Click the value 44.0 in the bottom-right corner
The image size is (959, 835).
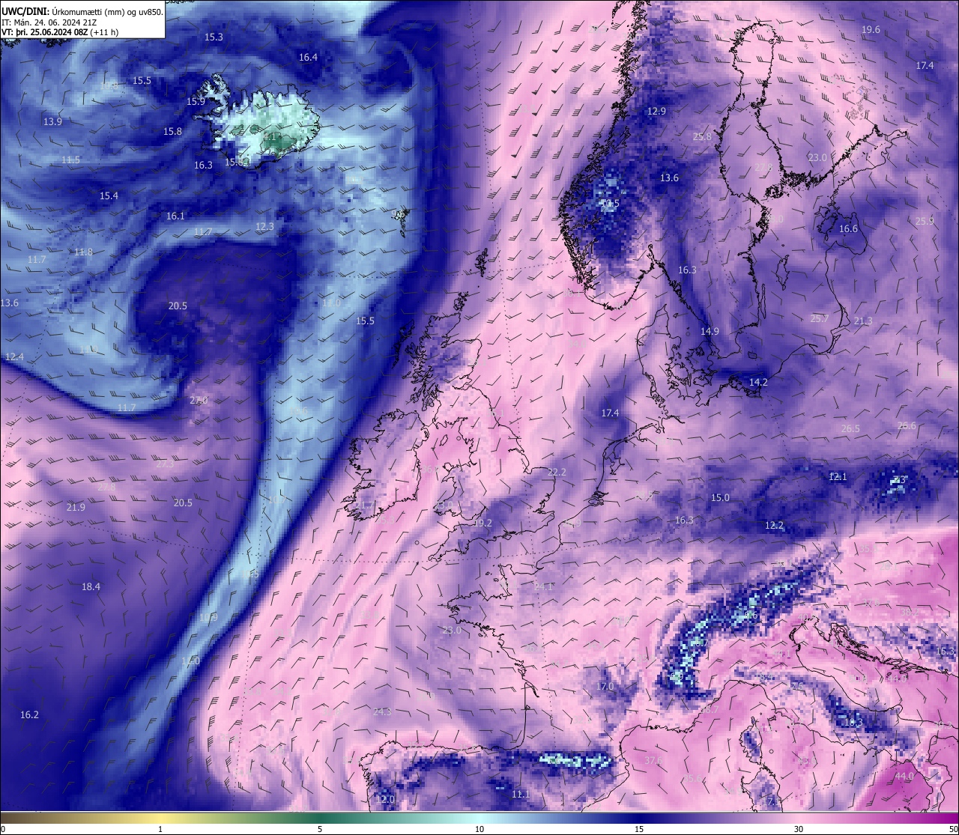[904, 776]
